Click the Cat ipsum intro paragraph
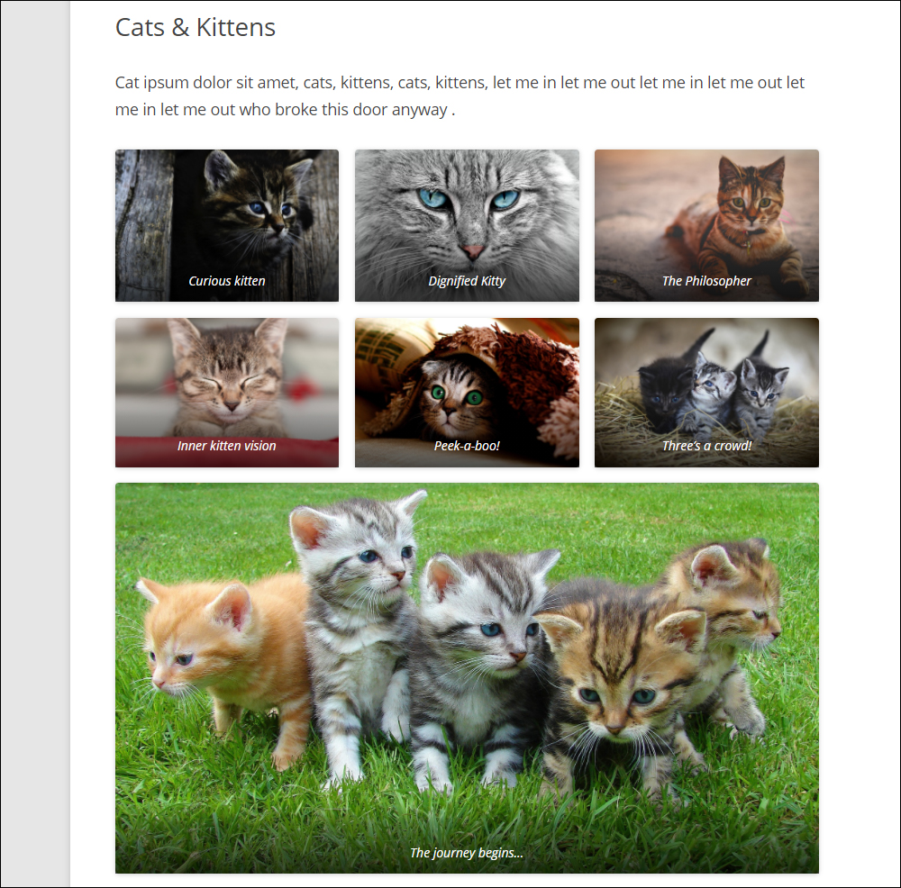Viewport: 901px width, 888px height. tap(460, 96)
